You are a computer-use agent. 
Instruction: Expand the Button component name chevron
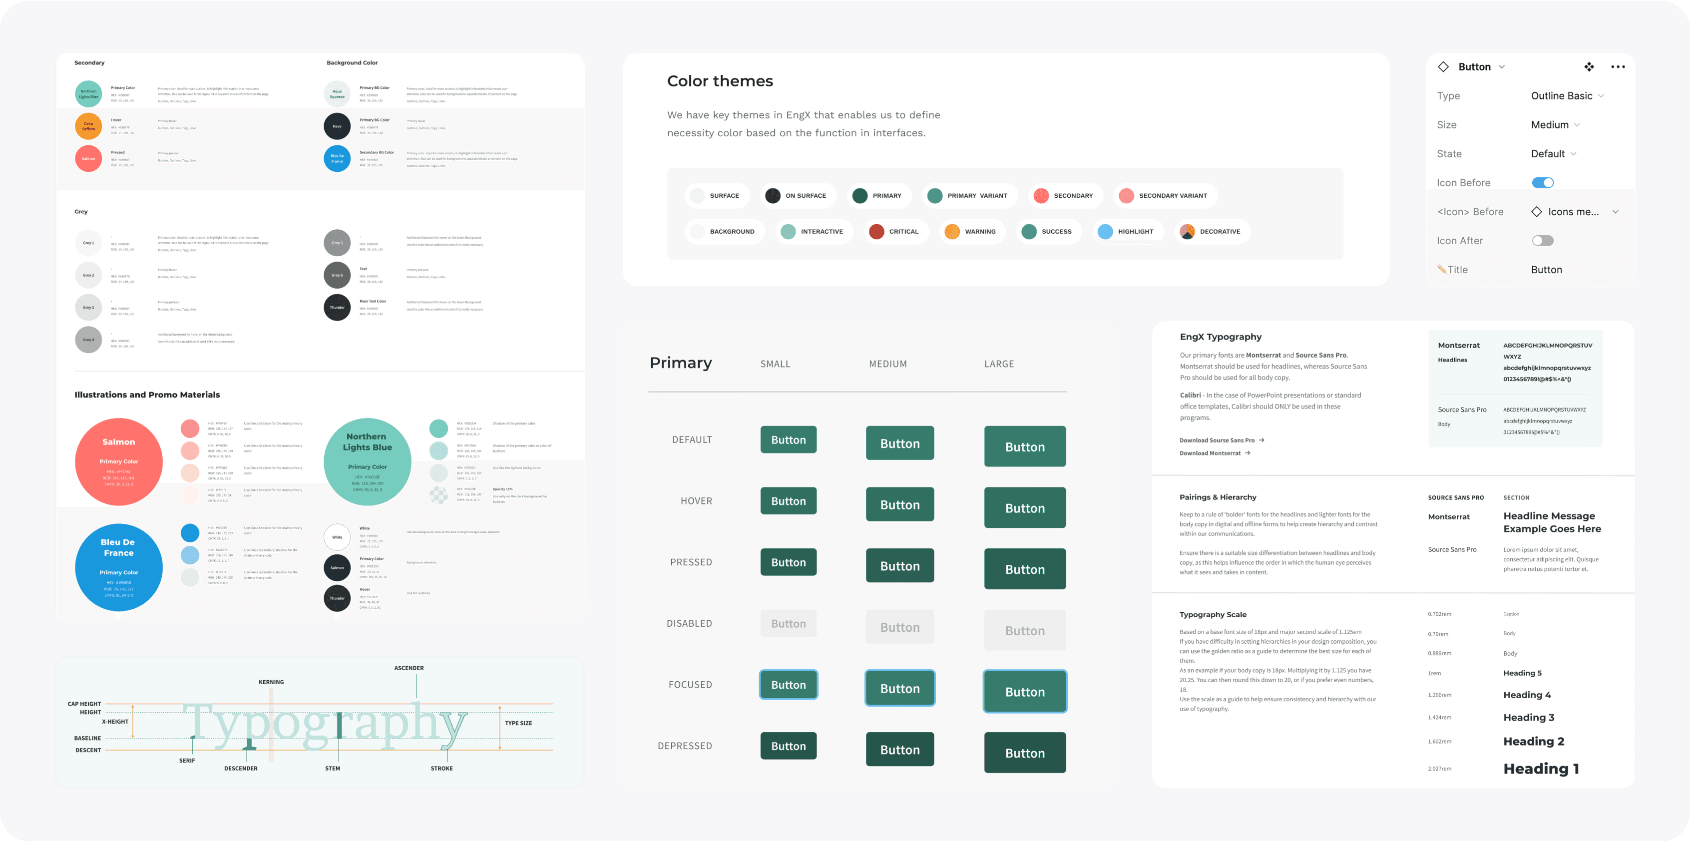tap(1502, 67)
